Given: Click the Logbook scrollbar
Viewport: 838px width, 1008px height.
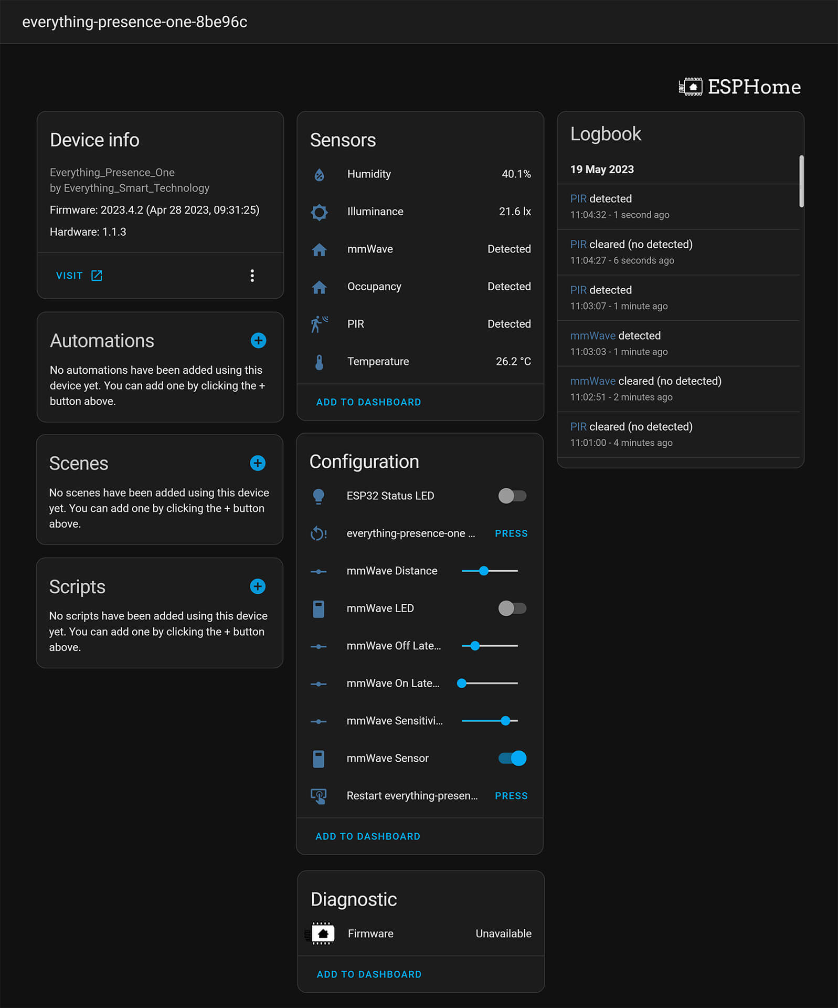Looking at the screenshot, I should tap(801, 181).
